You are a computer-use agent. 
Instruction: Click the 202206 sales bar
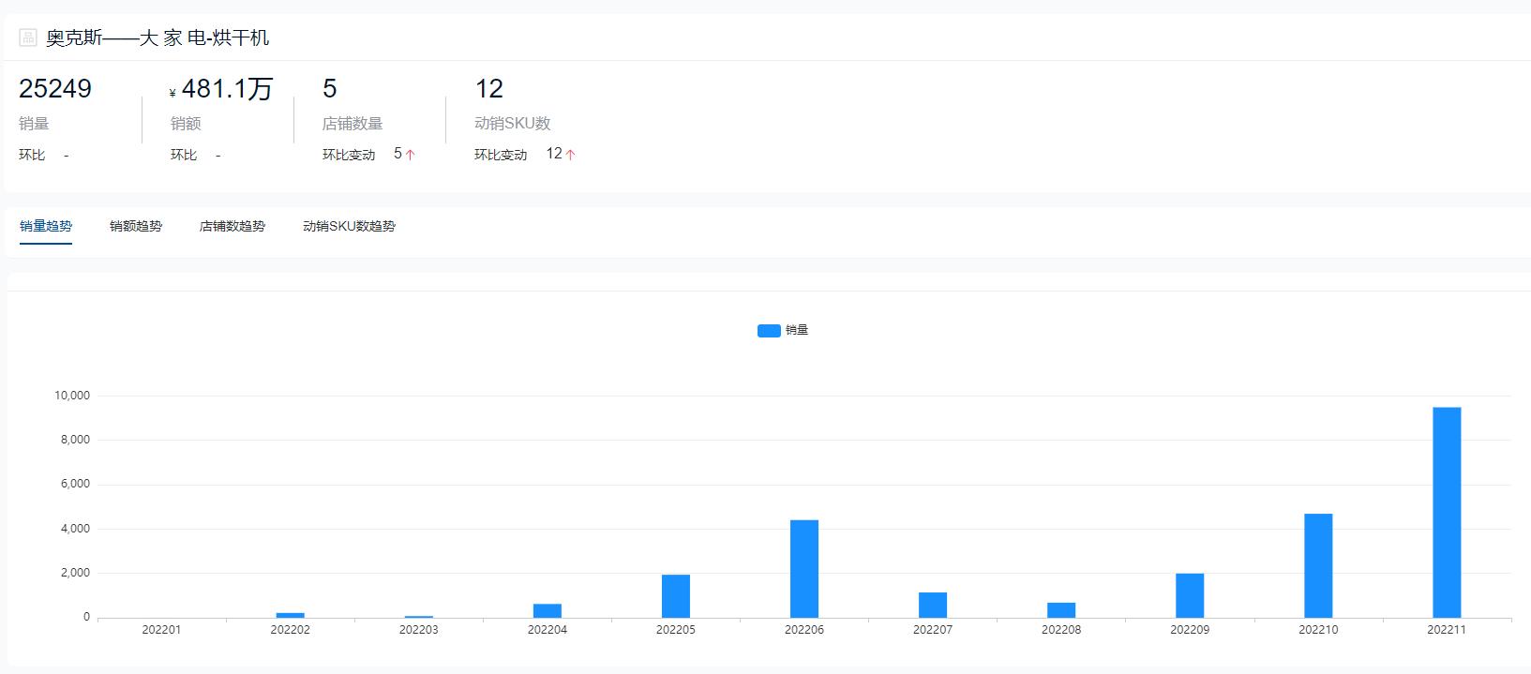click(804, 569)
